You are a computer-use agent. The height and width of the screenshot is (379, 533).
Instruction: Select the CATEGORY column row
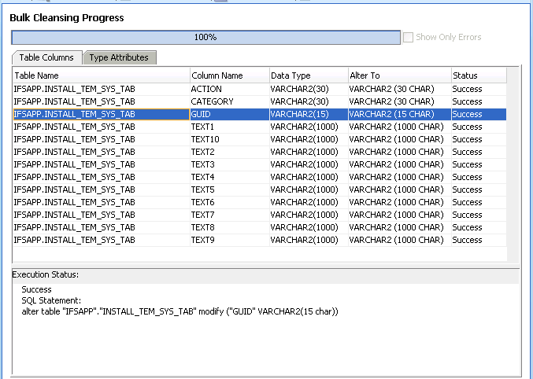click(212, 101)
